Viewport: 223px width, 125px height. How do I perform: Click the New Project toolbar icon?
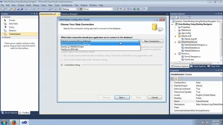pos(3,9)
